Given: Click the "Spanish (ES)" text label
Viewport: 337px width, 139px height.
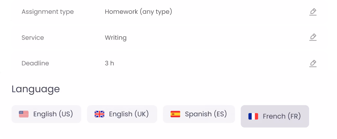Looking at the screenshot, I should coord(206,114).
